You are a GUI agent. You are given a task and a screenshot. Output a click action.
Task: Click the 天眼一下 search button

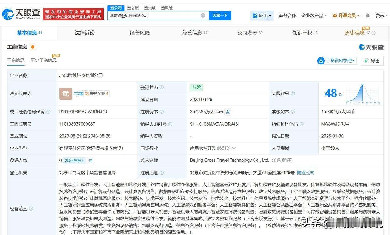220,16
